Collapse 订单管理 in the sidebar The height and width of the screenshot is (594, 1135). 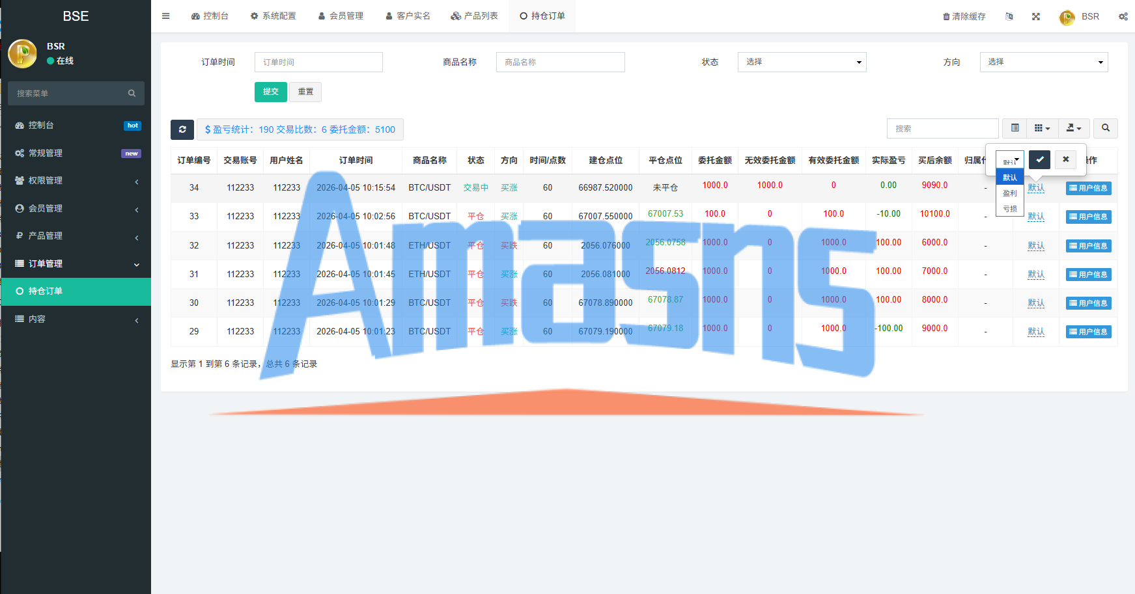tap(76, 264)
